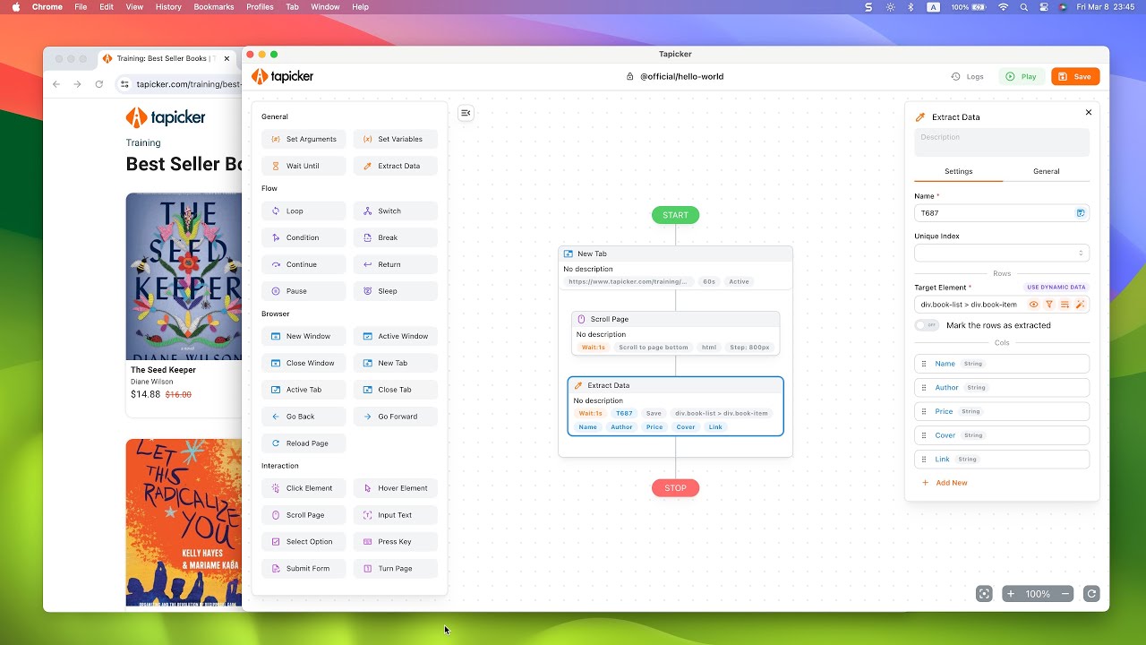This screenshot has width=1146, height=645.
Task: Zoom in the canvas with plus
Action: (1011, 594)
